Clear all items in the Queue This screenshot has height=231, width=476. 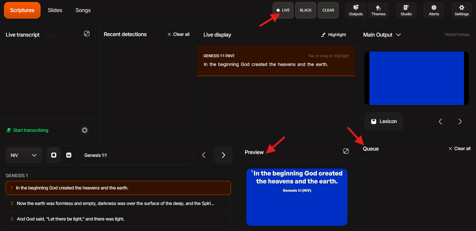point(460,149)
